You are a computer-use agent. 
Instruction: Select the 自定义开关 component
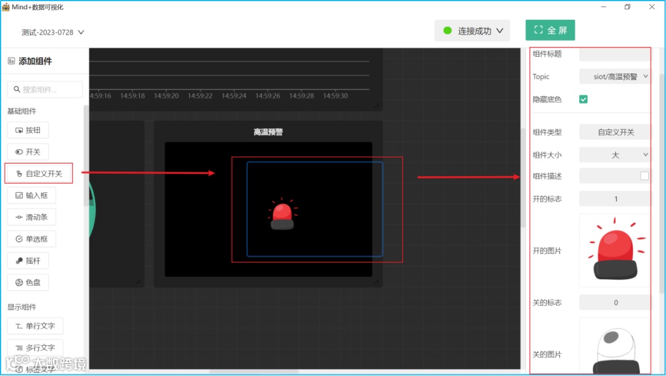[x=39, y=174]
